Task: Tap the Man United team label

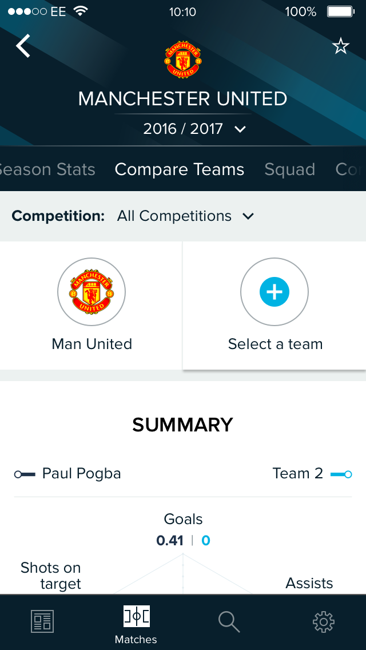Action: coord(91,344)
